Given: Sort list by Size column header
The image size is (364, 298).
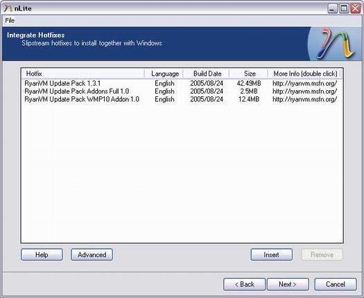Looking at the screenshot, I should click(249, 73).
